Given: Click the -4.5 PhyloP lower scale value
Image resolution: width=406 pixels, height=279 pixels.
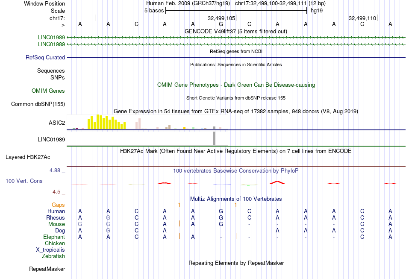Looking at the screenshot, I should tap(56, 192).
